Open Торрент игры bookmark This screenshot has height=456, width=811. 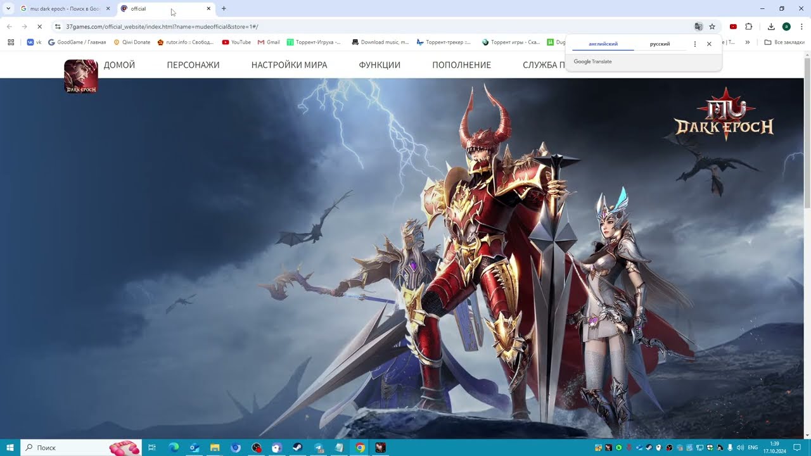coord(511,42)
